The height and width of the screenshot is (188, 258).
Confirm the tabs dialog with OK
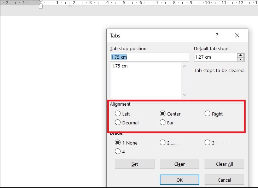pos(179,180)
